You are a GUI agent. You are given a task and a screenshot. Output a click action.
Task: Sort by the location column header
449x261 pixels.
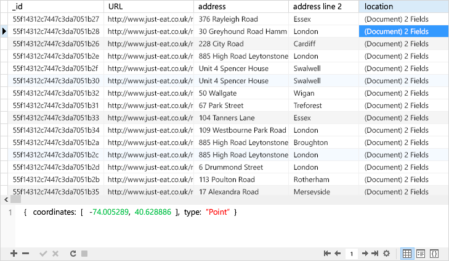[x=403, y=7]
